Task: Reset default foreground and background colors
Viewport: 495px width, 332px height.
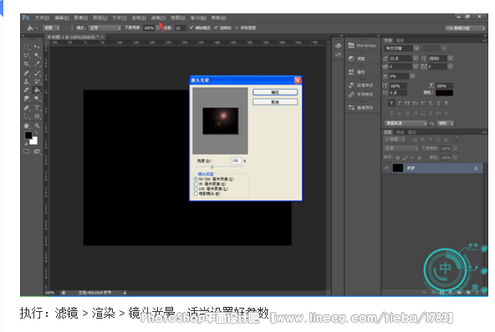Action: point(26,144)
